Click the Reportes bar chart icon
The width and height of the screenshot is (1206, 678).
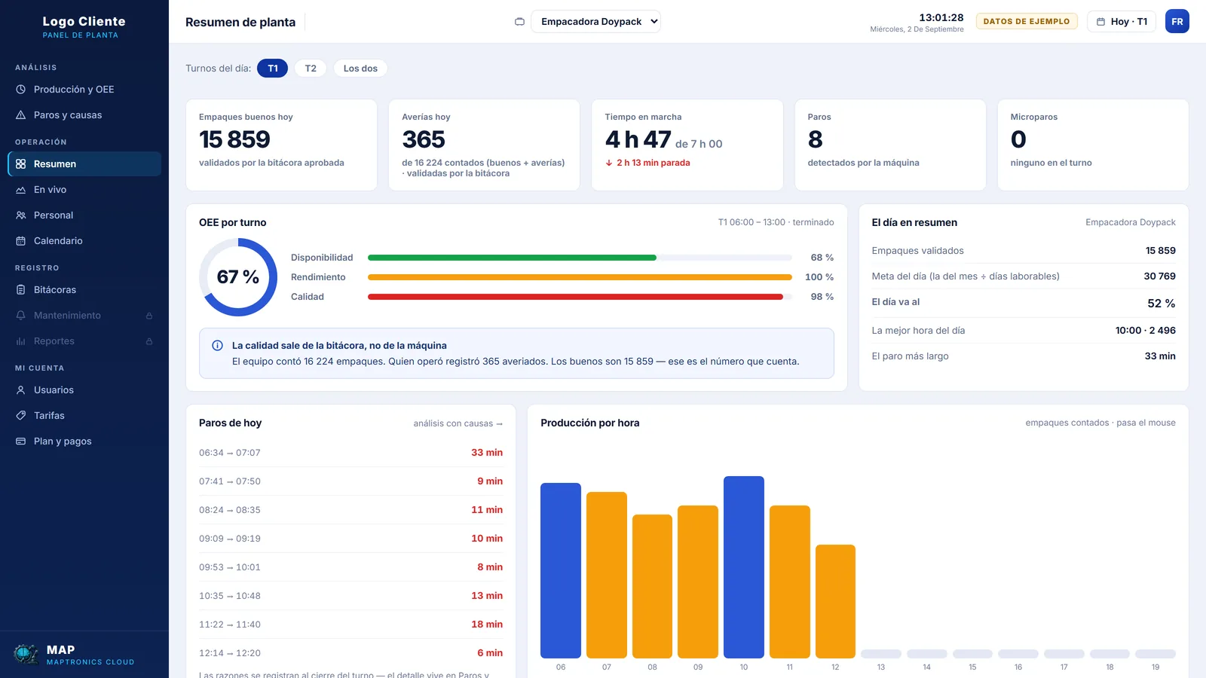(x=21, y=341)
